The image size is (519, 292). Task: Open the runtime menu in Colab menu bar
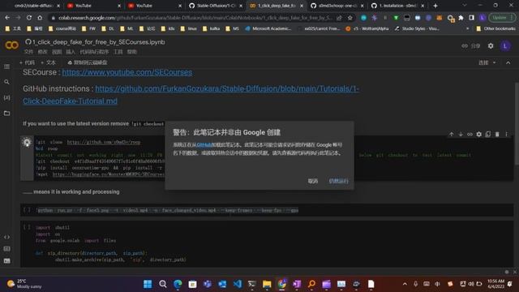94,52
